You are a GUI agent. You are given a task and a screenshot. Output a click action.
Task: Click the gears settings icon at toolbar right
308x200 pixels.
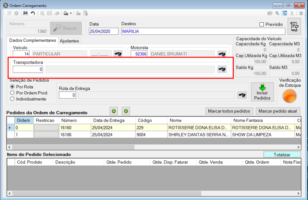pos(277,13)
